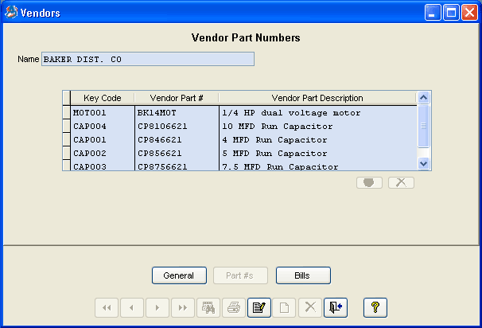This screenshot has height=328, width=482.
Task: Click the down arrow of the grid scrollbar
Action: click(x=424, y=163)
